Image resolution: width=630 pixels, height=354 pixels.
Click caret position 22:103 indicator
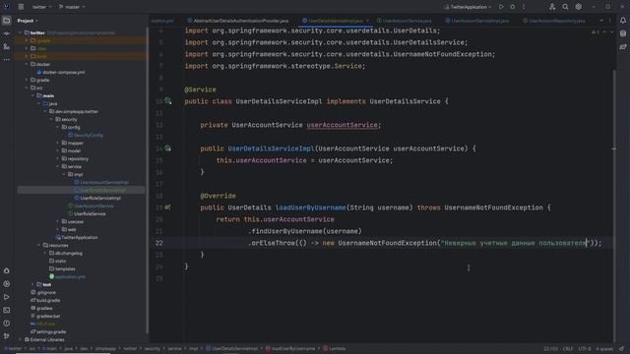point(550,349)
